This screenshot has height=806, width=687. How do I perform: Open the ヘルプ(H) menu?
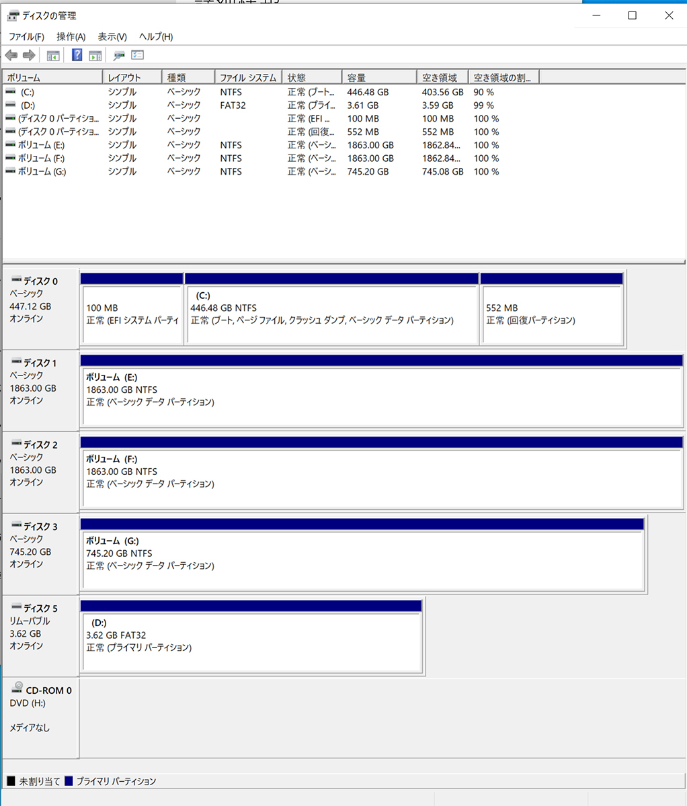coord(156,37)
